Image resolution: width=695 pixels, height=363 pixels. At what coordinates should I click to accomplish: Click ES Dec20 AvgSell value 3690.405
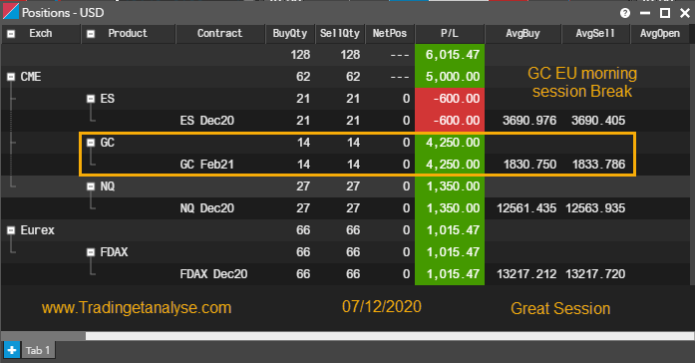click(x=598, y=121)
